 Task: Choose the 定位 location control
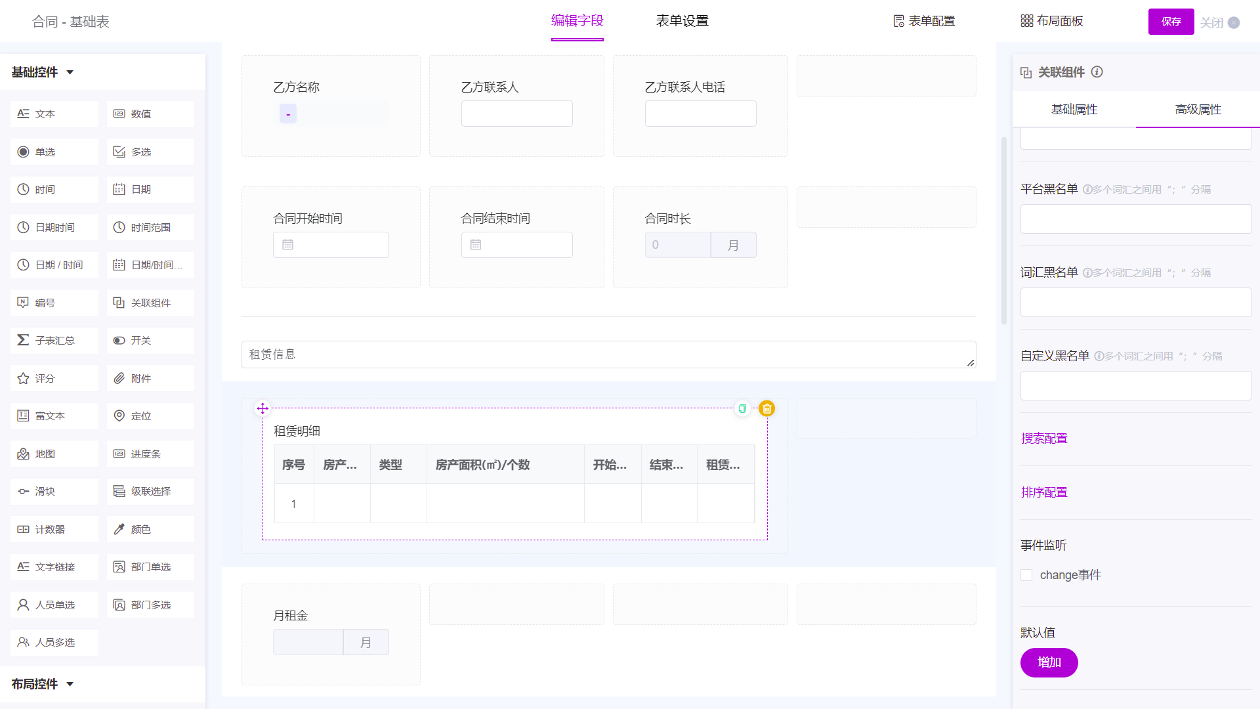[x=150, y=416]
